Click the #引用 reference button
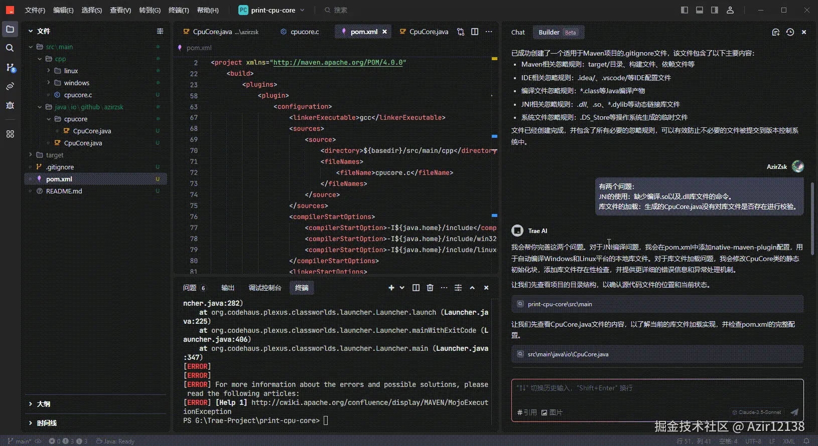Viewport: 818px width, 446px height. click(527, 412)
